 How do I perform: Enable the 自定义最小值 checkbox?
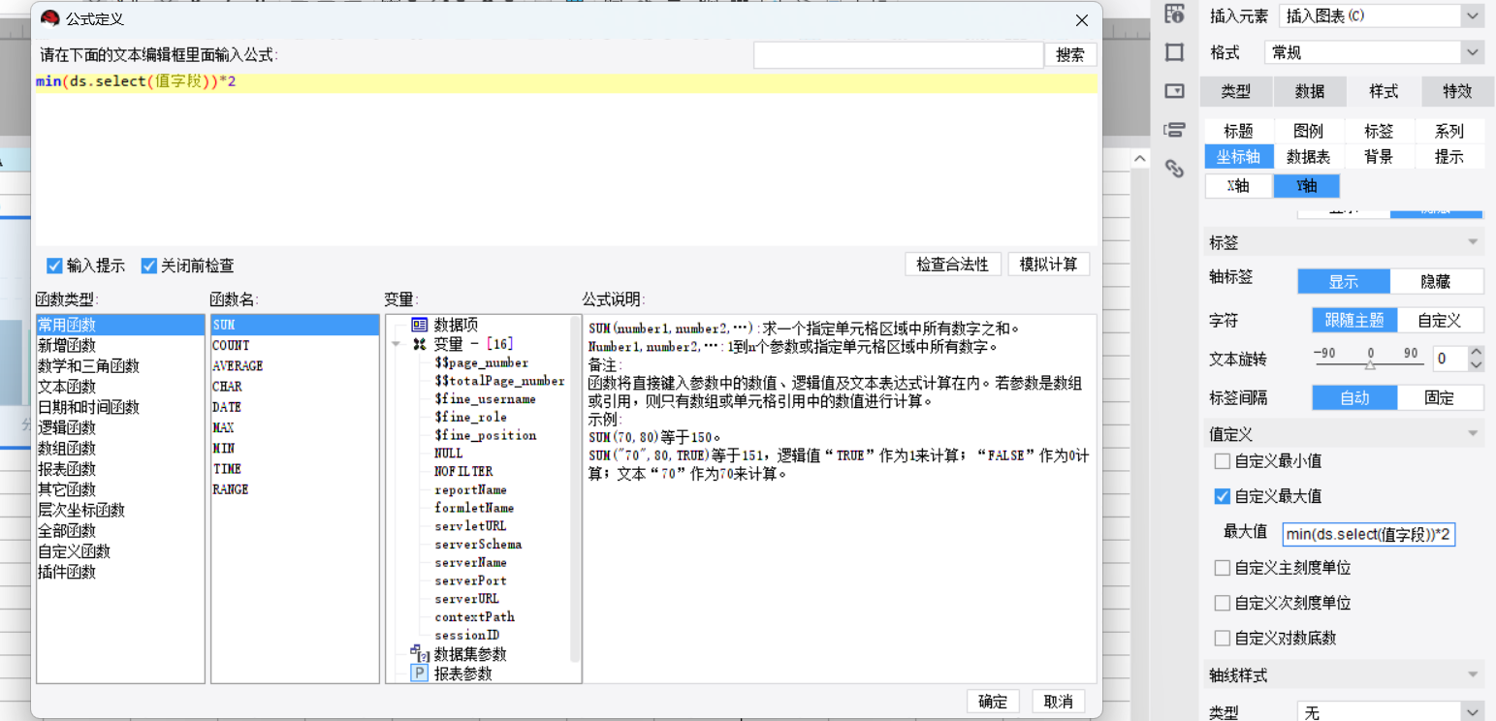tap(1222, 461)
